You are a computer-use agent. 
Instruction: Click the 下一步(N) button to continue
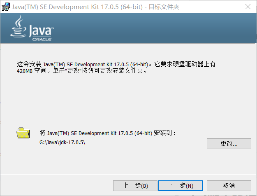tap(181, 186)
